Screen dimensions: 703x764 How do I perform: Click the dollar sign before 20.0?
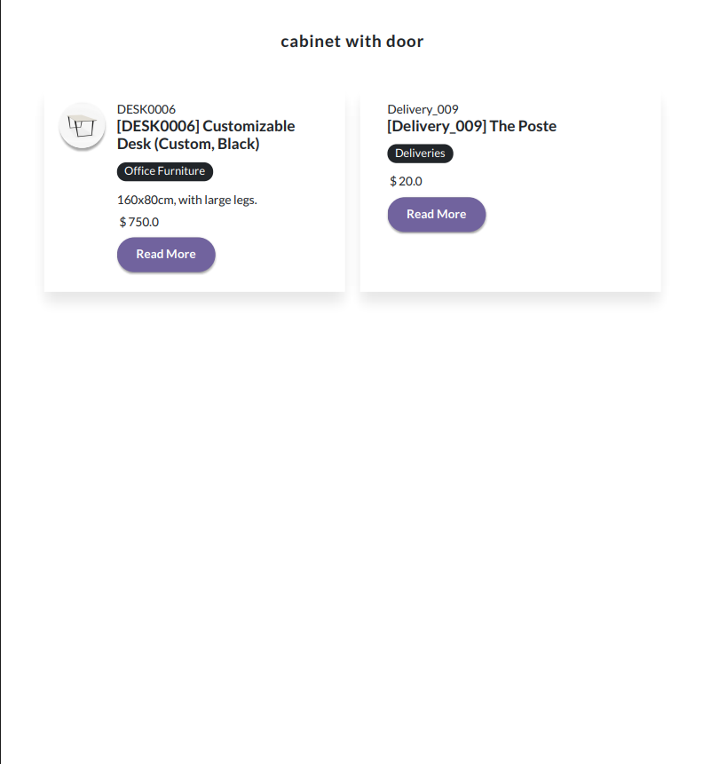[393, 181]
